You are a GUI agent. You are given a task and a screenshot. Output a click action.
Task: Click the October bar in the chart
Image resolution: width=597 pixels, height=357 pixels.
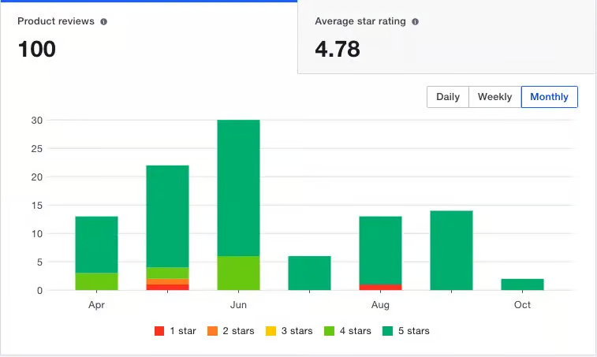coord(522,284)
